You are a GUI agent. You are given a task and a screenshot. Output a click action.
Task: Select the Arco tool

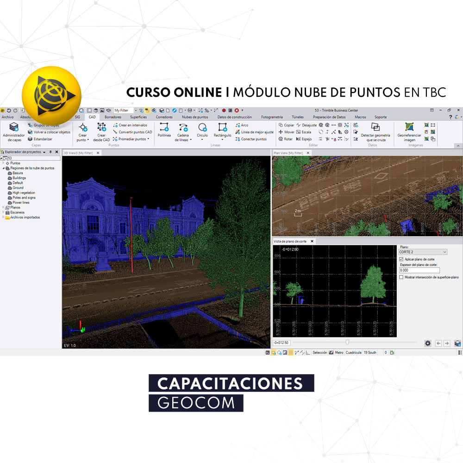pyautogui.click(x=242, y=125)
